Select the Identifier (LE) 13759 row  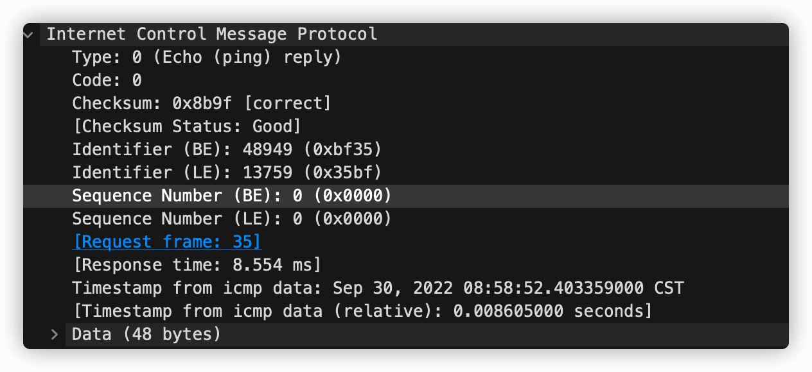point(406,173)
